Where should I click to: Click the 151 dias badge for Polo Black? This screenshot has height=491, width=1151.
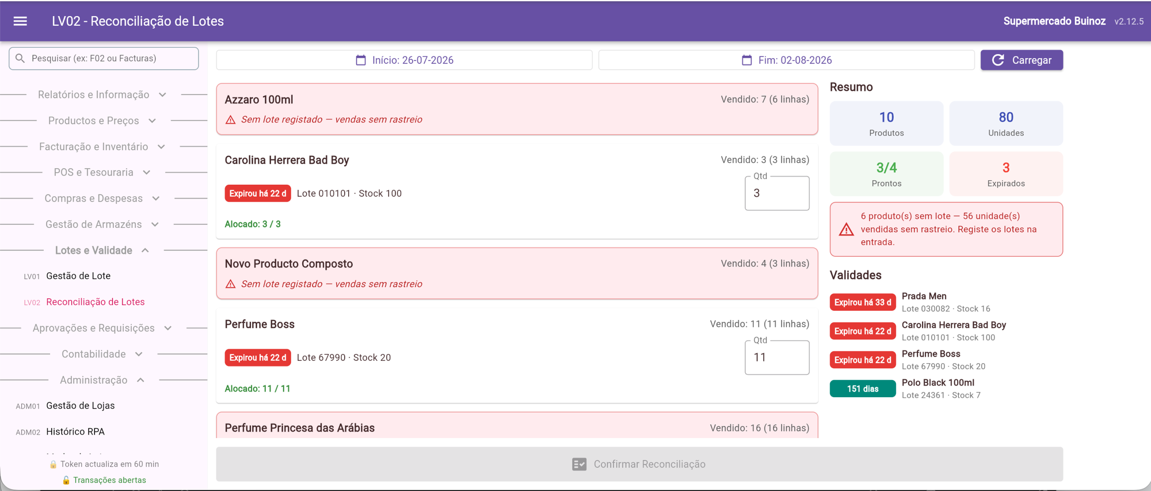point(863,389)
